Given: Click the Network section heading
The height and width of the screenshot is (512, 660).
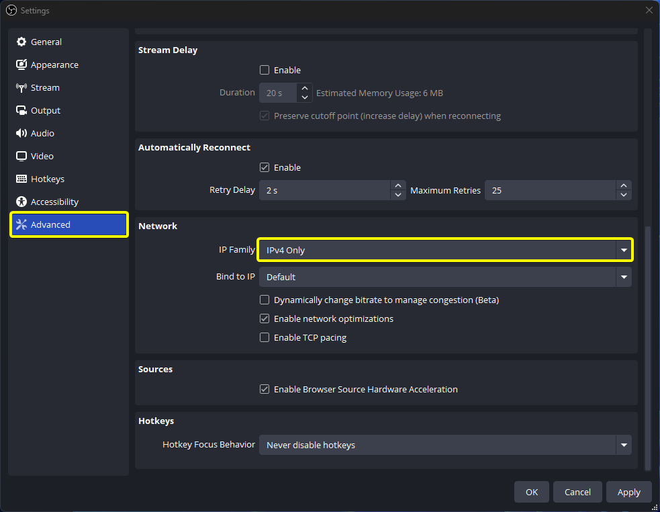Looking at the screenshot, I should [x=158, y=226].
